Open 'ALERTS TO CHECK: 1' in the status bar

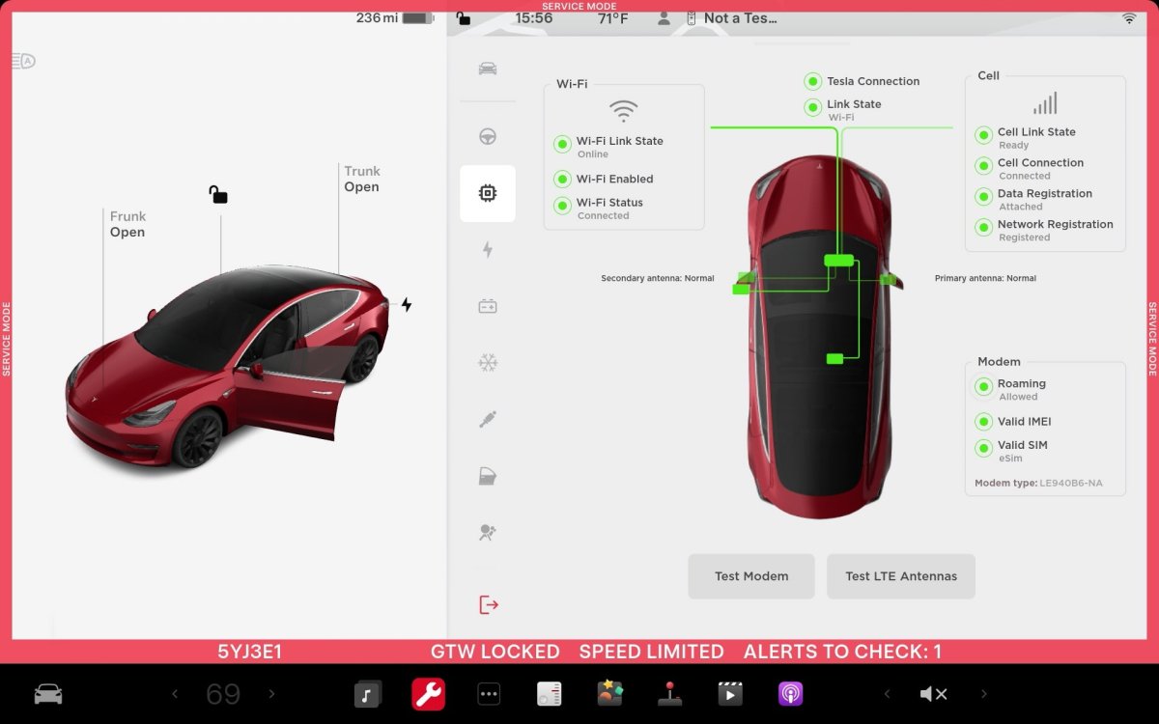coord(844,652)
